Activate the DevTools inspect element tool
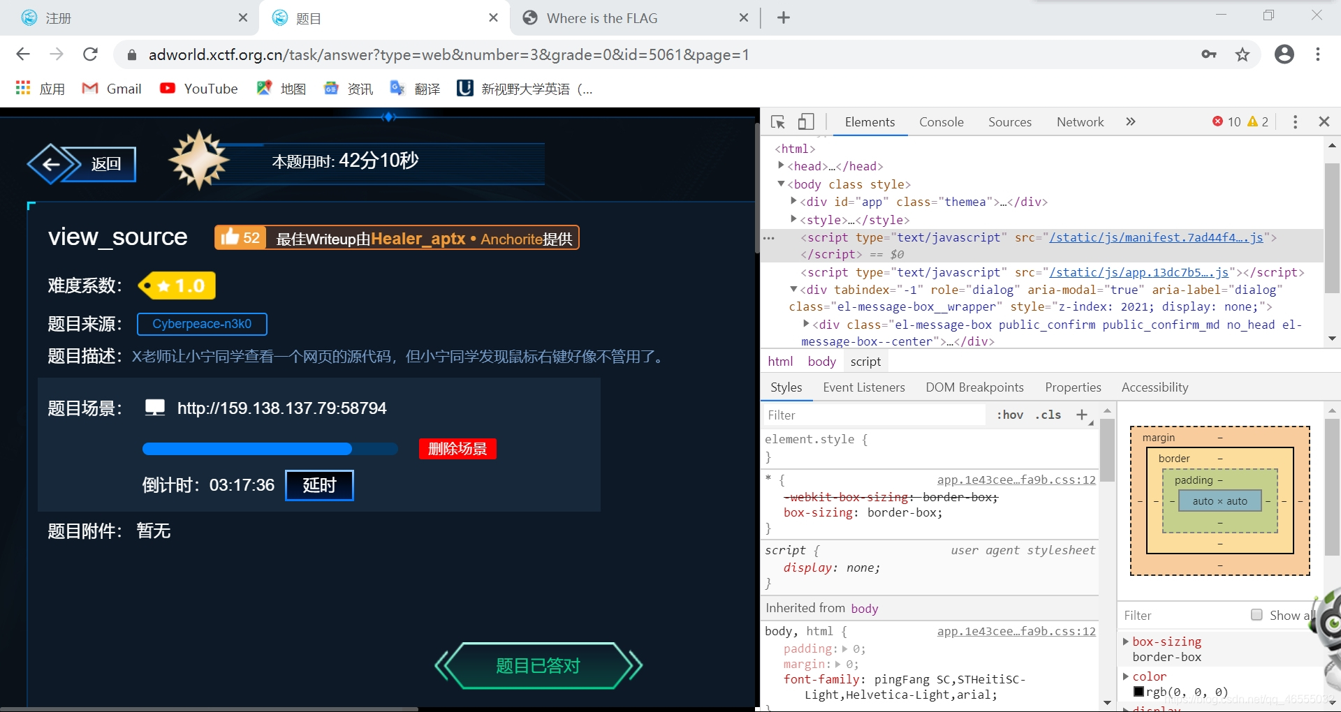 coord(778,122)
